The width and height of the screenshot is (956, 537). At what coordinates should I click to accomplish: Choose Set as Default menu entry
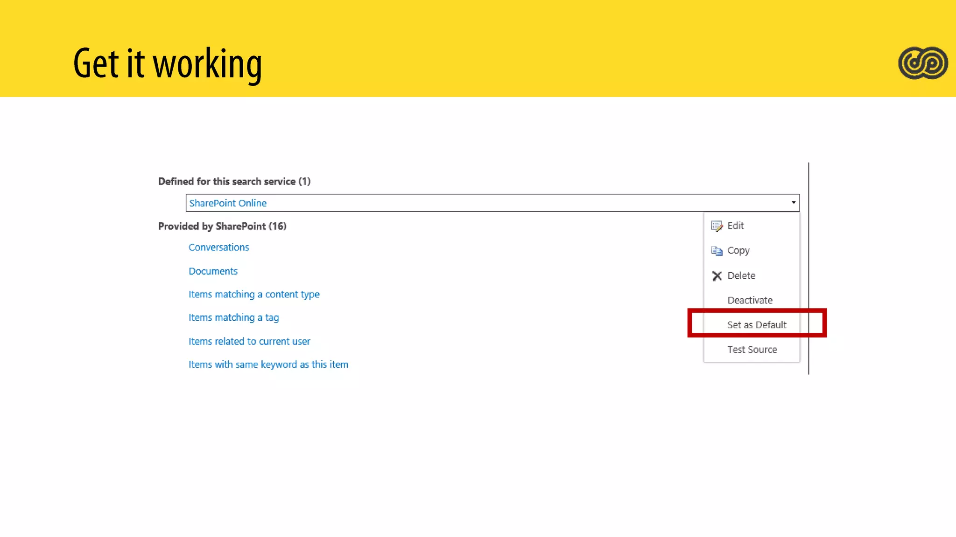757,325
